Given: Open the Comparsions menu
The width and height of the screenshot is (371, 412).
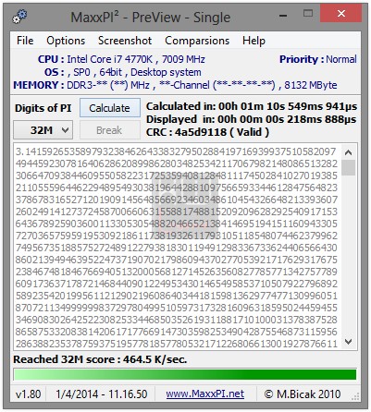Looking at the screenshot, I should [x=197, y=41].
